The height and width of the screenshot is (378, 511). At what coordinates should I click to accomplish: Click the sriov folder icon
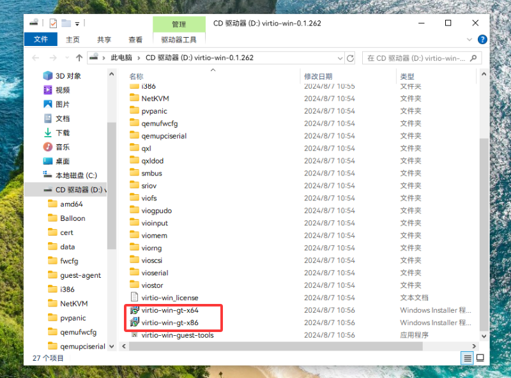(x=134, y=185)
